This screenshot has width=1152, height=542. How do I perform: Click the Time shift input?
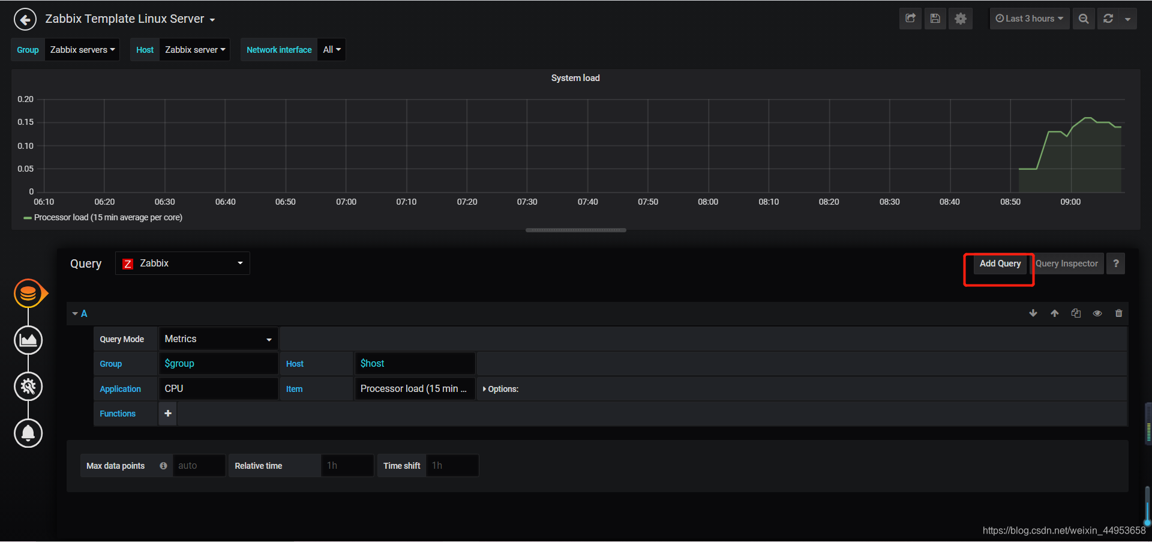[x=452, y=466]
